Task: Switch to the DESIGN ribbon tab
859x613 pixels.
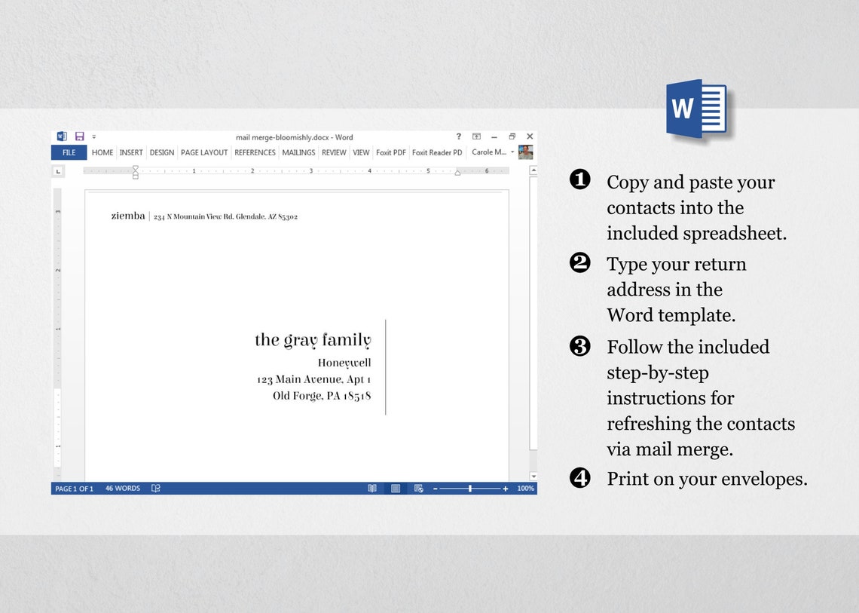Action: coord(161,152)
